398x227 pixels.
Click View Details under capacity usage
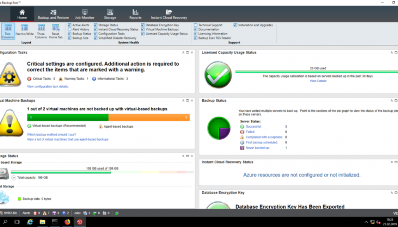(x=318, y=81)
